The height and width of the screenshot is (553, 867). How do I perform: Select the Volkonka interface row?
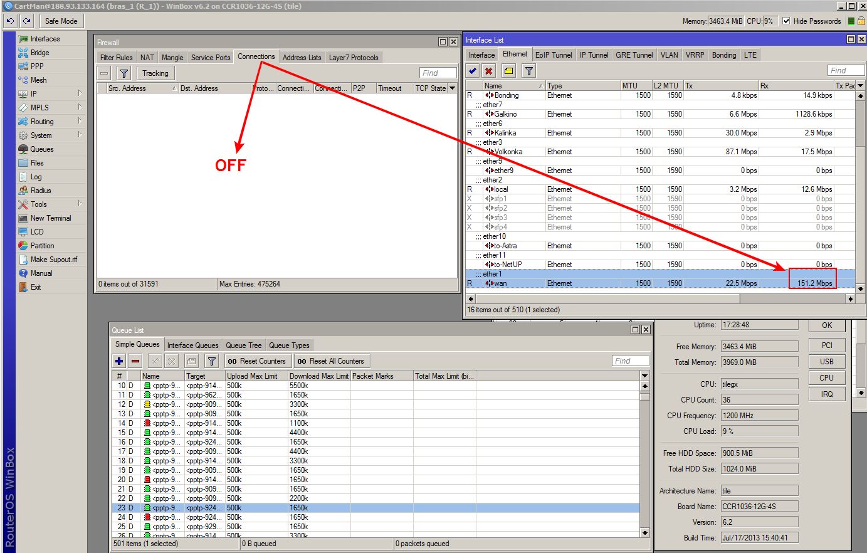[x=660, y=152]
